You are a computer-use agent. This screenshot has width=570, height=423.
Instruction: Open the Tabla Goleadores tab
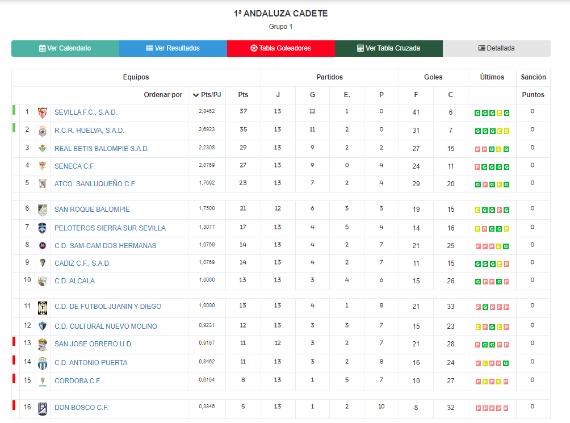point(281,48)
